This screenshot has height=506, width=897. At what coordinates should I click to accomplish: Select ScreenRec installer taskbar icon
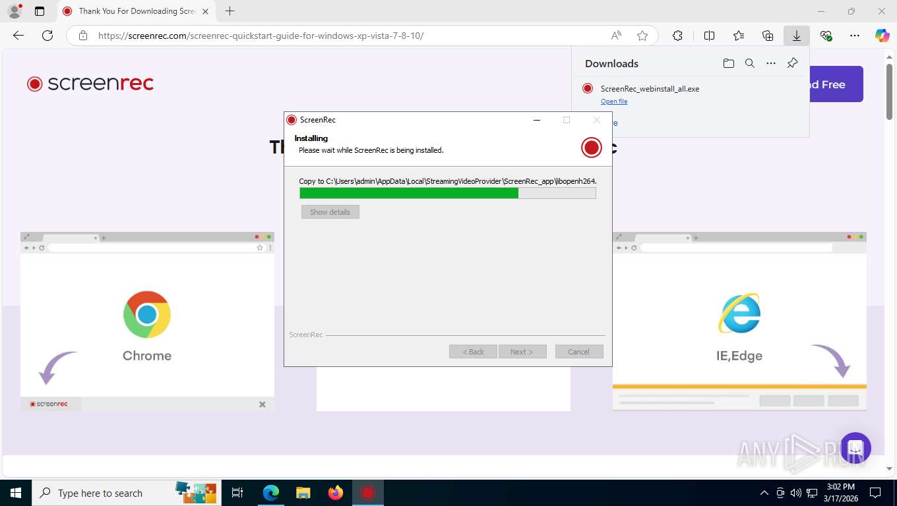368,493
